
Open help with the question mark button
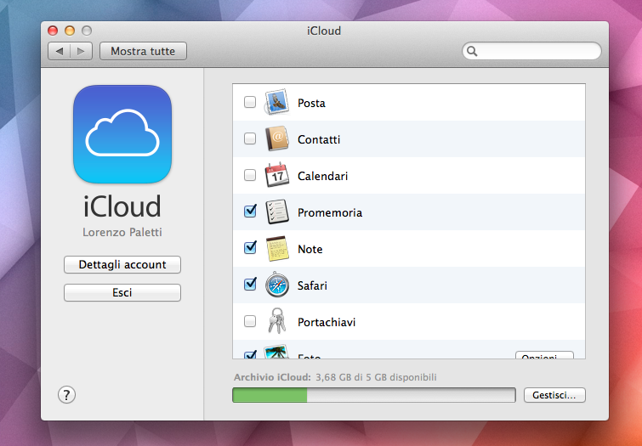pyautogui.click(x=66, y=395)
